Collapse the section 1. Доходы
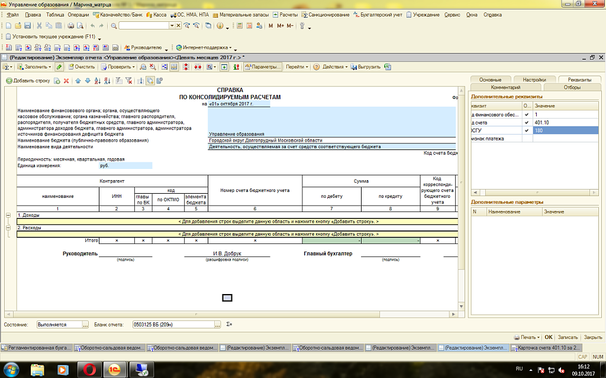This screenshot has width=606, height=378. pyautogui.click(x=8, y=216)
